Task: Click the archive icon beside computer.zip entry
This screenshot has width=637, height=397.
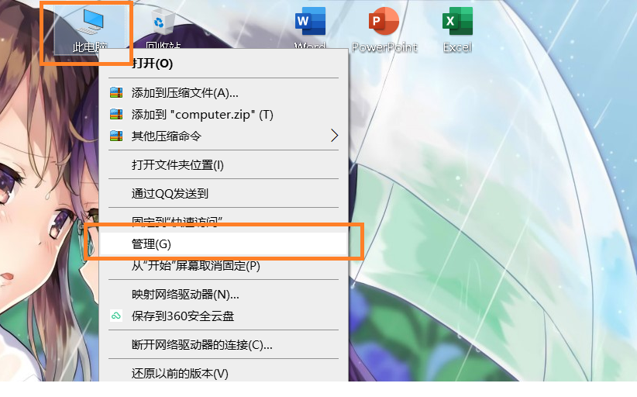Action: [116, 114]
